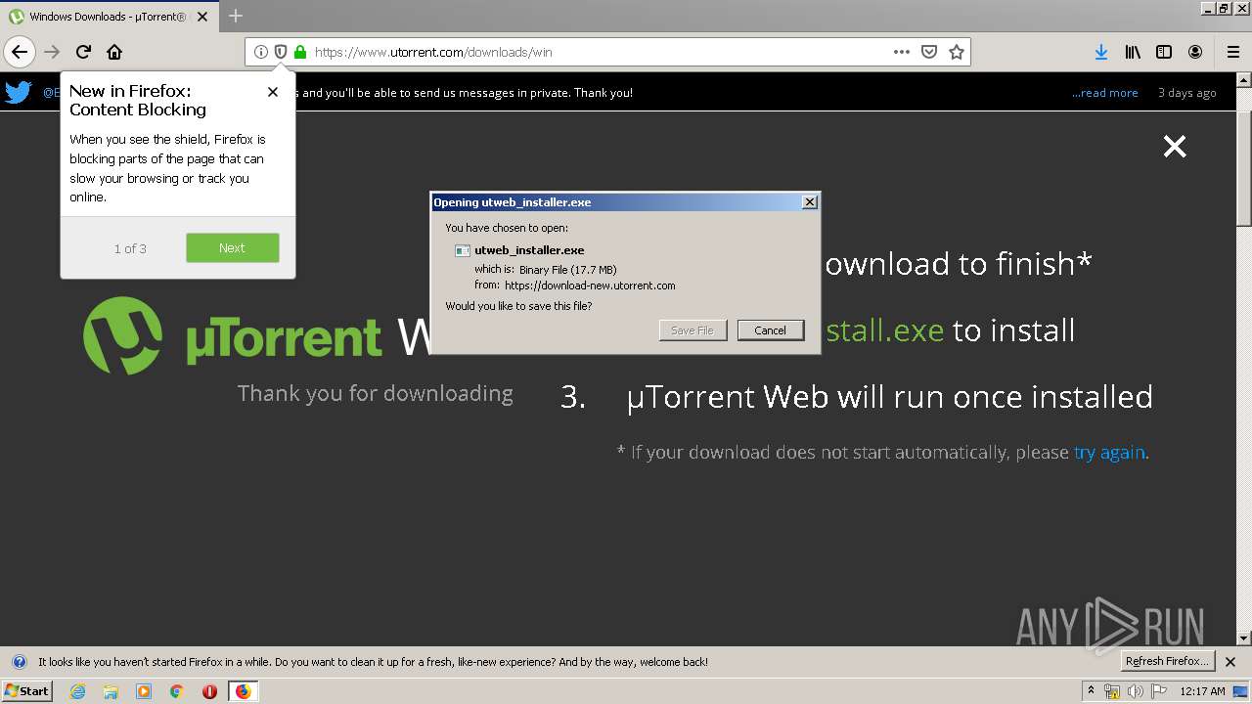Save page to Pocket
The image size is (1252, 704).
(929, 52)
